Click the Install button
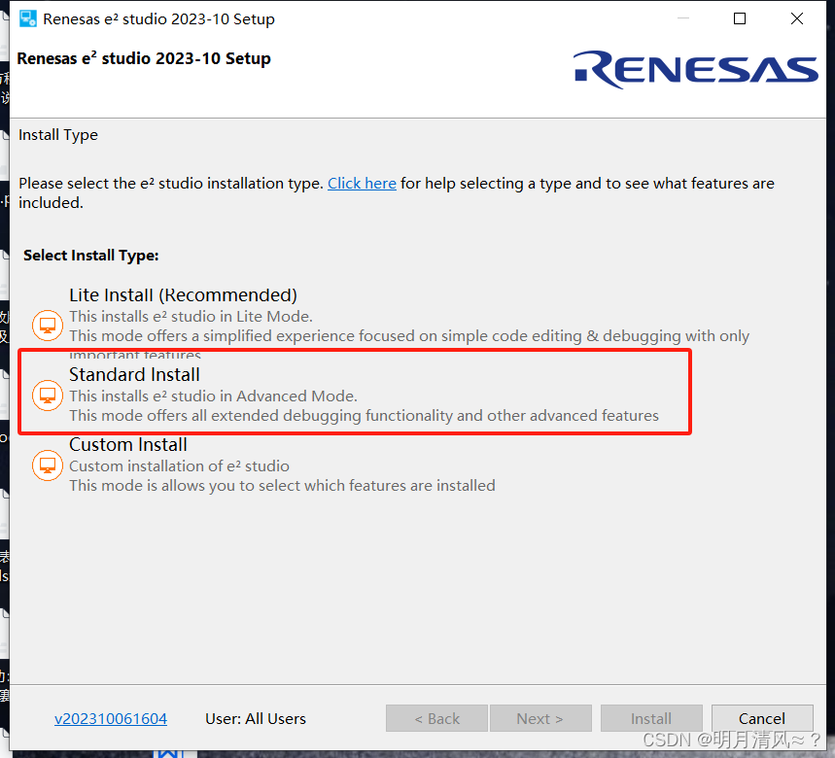835x758 pixels. (651, 718)
